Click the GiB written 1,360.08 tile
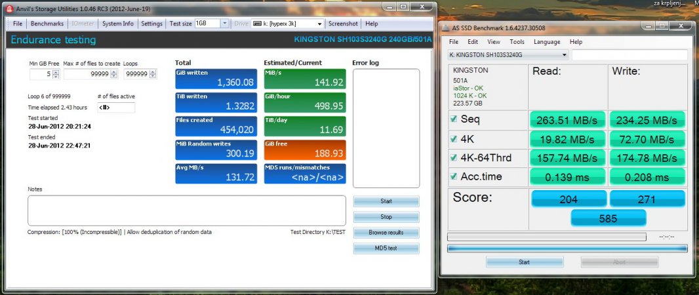 (216, 79)
